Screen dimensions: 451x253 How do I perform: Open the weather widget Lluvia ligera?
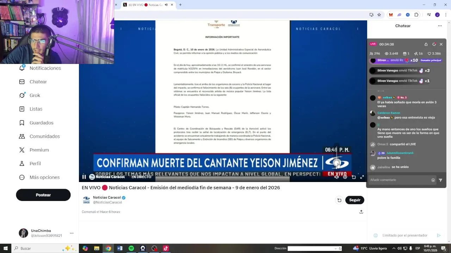point(370,248)
